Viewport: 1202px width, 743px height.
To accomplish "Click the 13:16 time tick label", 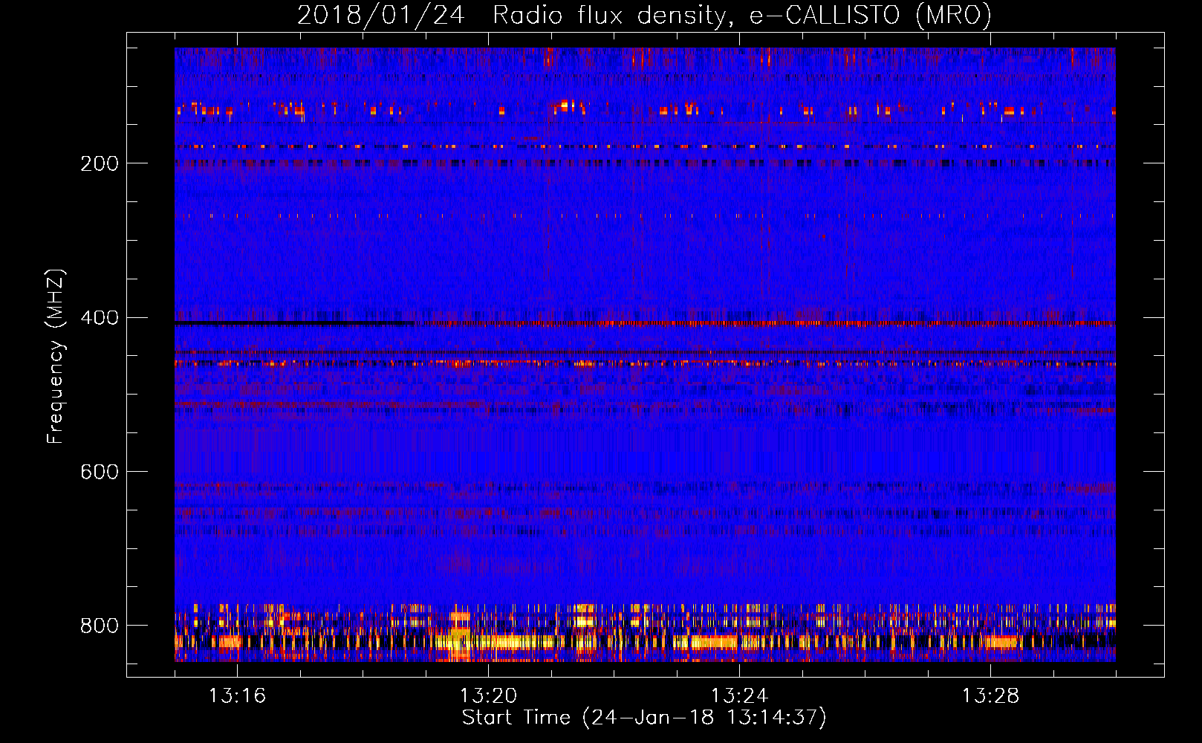I will point(237,696).
